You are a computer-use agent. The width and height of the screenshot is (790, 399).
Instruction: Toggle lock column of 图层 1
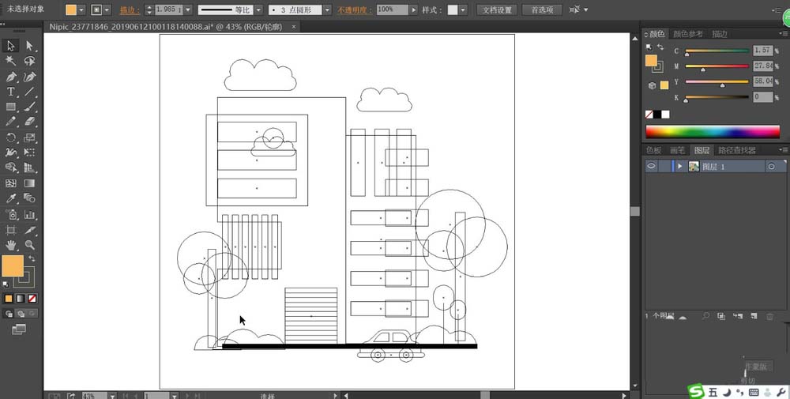pos(664,166)
